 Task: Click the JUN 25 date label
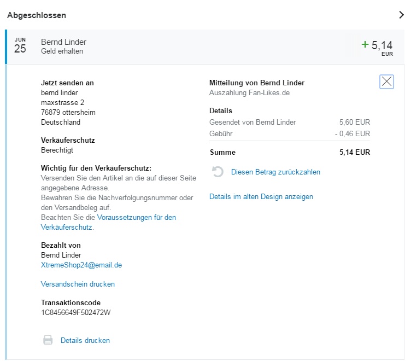click(20, 46)
